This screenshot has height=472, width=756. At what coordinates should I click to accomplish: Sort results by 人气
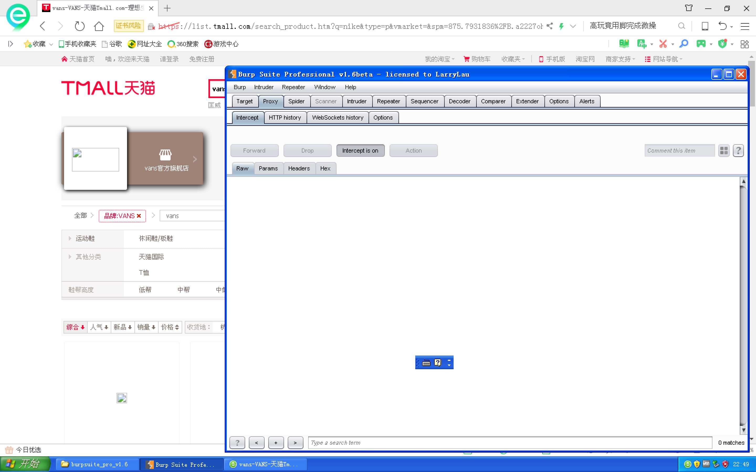coord(99,327)
